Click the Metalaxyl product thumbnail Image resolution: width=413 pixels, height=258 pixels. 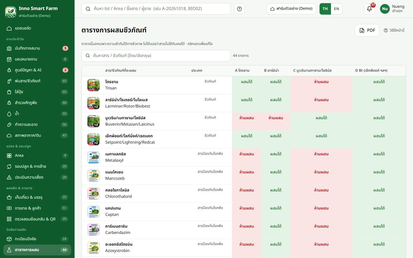pos(93,157)
